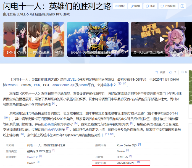The width and height of the screenshot is (192, 168).
Task: Click the citation [13-14] reference
Action: 122,84
